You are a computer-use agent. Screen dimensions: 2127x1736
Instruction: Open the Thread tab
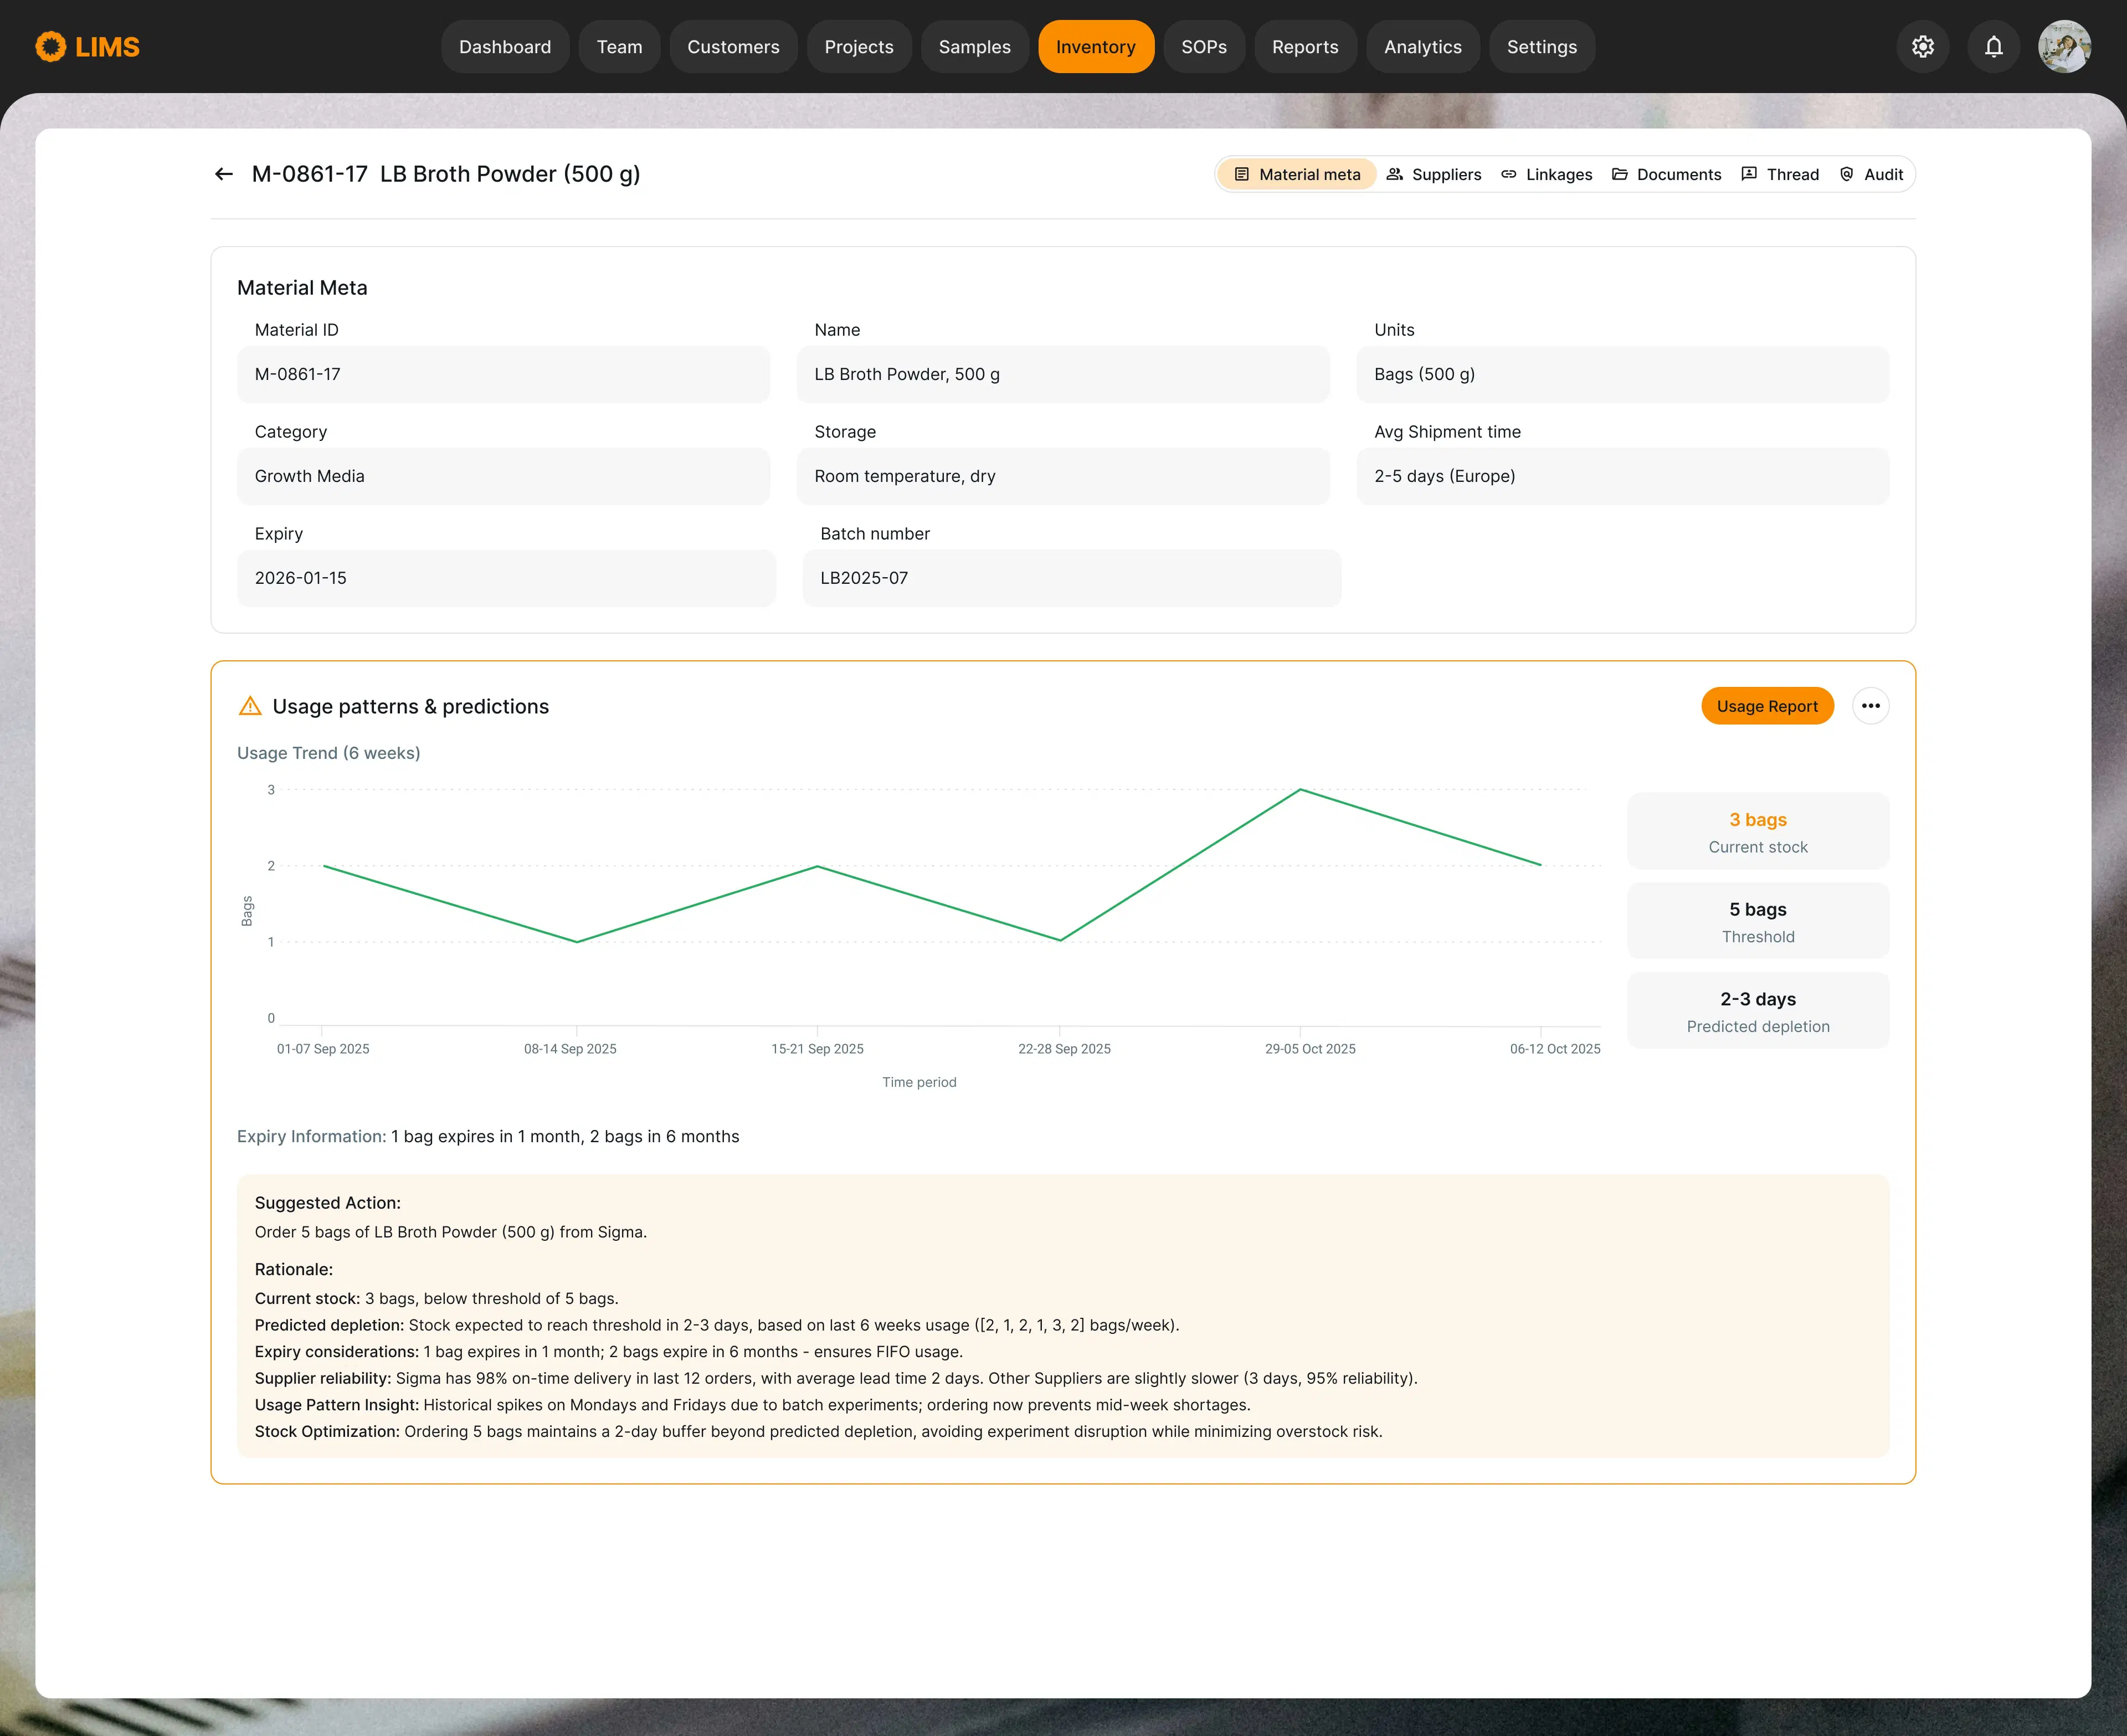pyautogui.click(x=1780, y=174)
